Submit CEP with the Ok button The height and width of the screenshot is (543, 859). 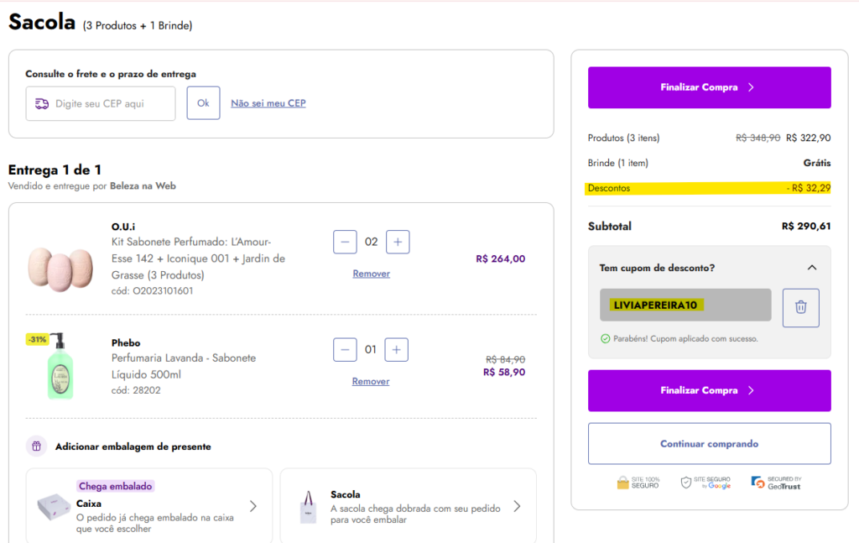click(x=203, y=103)
